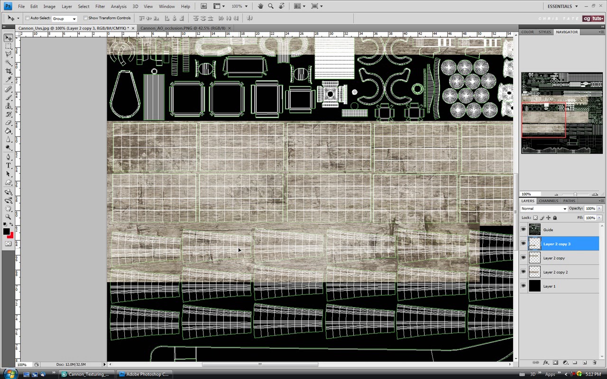Image resolution: width=607 pixels, height=379 pixels.
Task: Toggle lock transparent pixels
Action: pyautogui.click(x=535, y=218)
